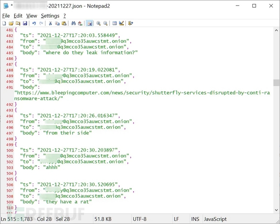The width and height of the screenshot is (280, 224).
Task: Click the vertical scrollbar thumb
Action: 276,83
